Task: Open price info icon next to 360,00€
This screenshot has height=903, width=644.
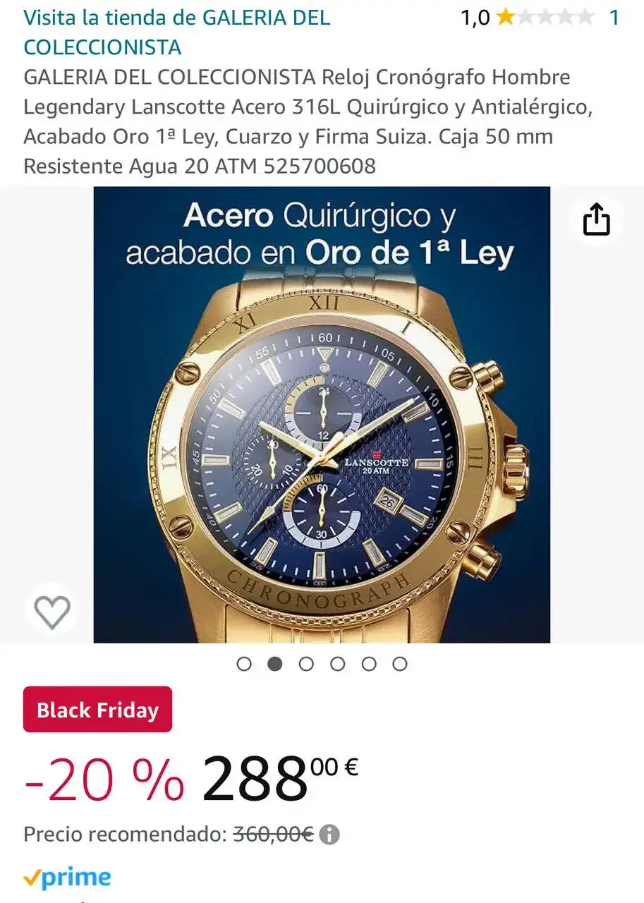Action: [x=329, y=835]
